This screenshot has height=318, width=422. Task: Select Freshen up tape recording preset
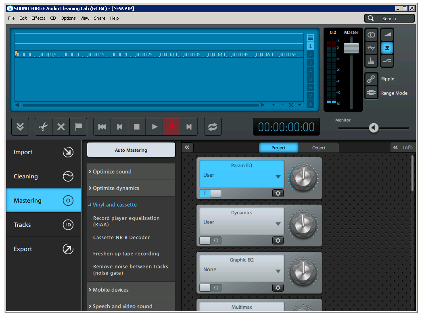point(126,254)
